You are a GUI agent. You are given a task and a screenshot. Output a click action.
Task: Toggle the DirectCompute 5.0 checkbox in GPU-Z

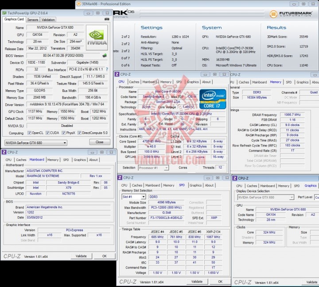(x=80, y=133)
